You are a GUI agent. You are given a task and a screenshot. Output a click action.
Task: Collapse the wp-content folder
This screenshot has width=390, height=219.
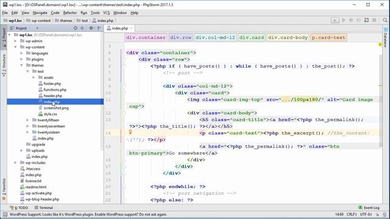tap(15, 47)
